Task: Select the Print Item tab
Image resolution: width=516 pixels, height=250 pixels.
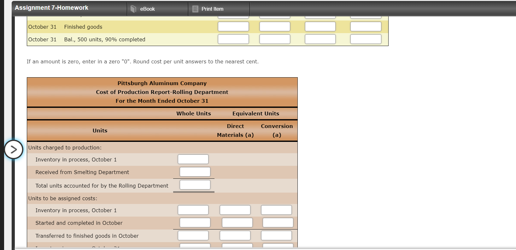Action: tap(219, 9)
